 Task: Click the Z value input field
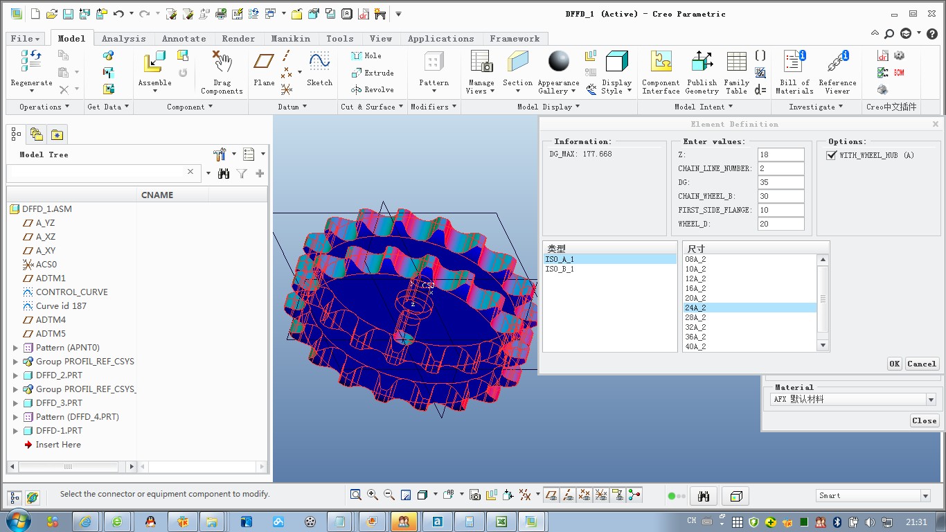tap(781, 154)
